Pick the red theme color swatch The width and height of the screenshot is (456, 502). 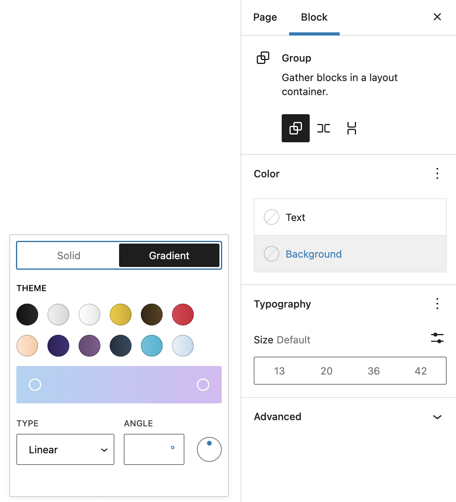(x=182, y=315)
